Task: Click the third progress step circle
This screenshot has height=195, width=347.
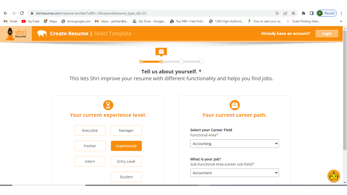Action: coord(181,61)
